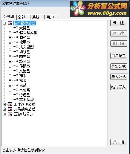Expand the 其他系 node
This screenshot has width=130, height=154.
tap(10, 90)
